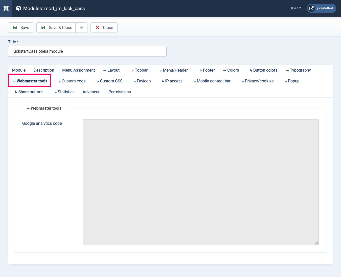Click into the Title input field
This screenshot has width=341, height=277.
[87, 51]
